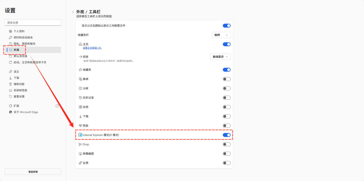Expand the 前进 自动显示 dropdown
This screenshot has width=364, height=181.
tap(220, 57)
